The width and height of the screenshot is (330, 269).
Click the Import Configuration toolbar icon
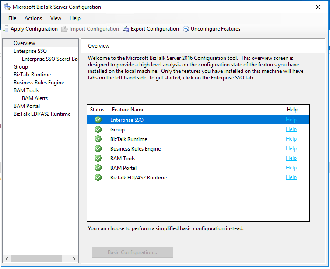point(65,29)
